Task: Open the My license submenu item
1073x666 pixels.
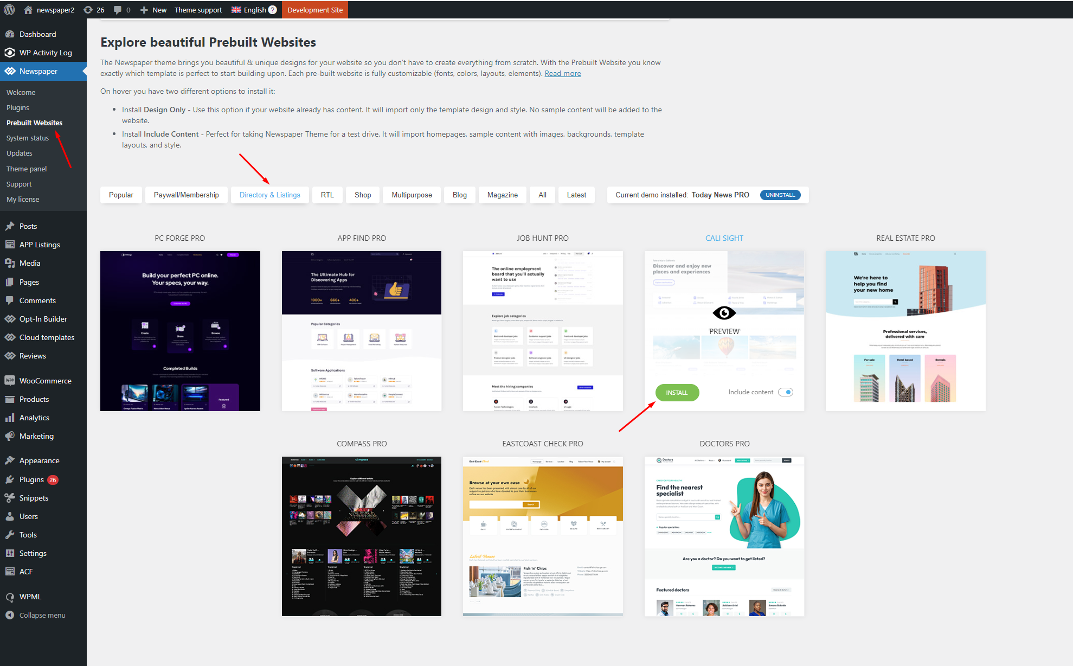Action: tap(23, 199)
